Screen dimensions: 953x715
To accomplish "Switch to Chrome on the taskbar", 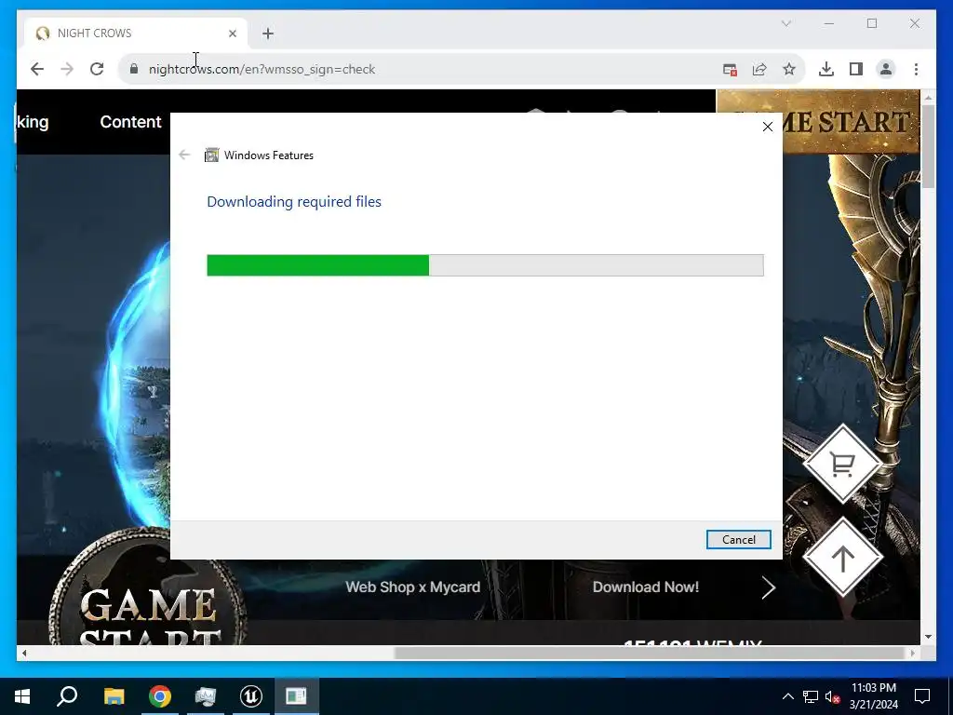I will (x=160, y=696).
